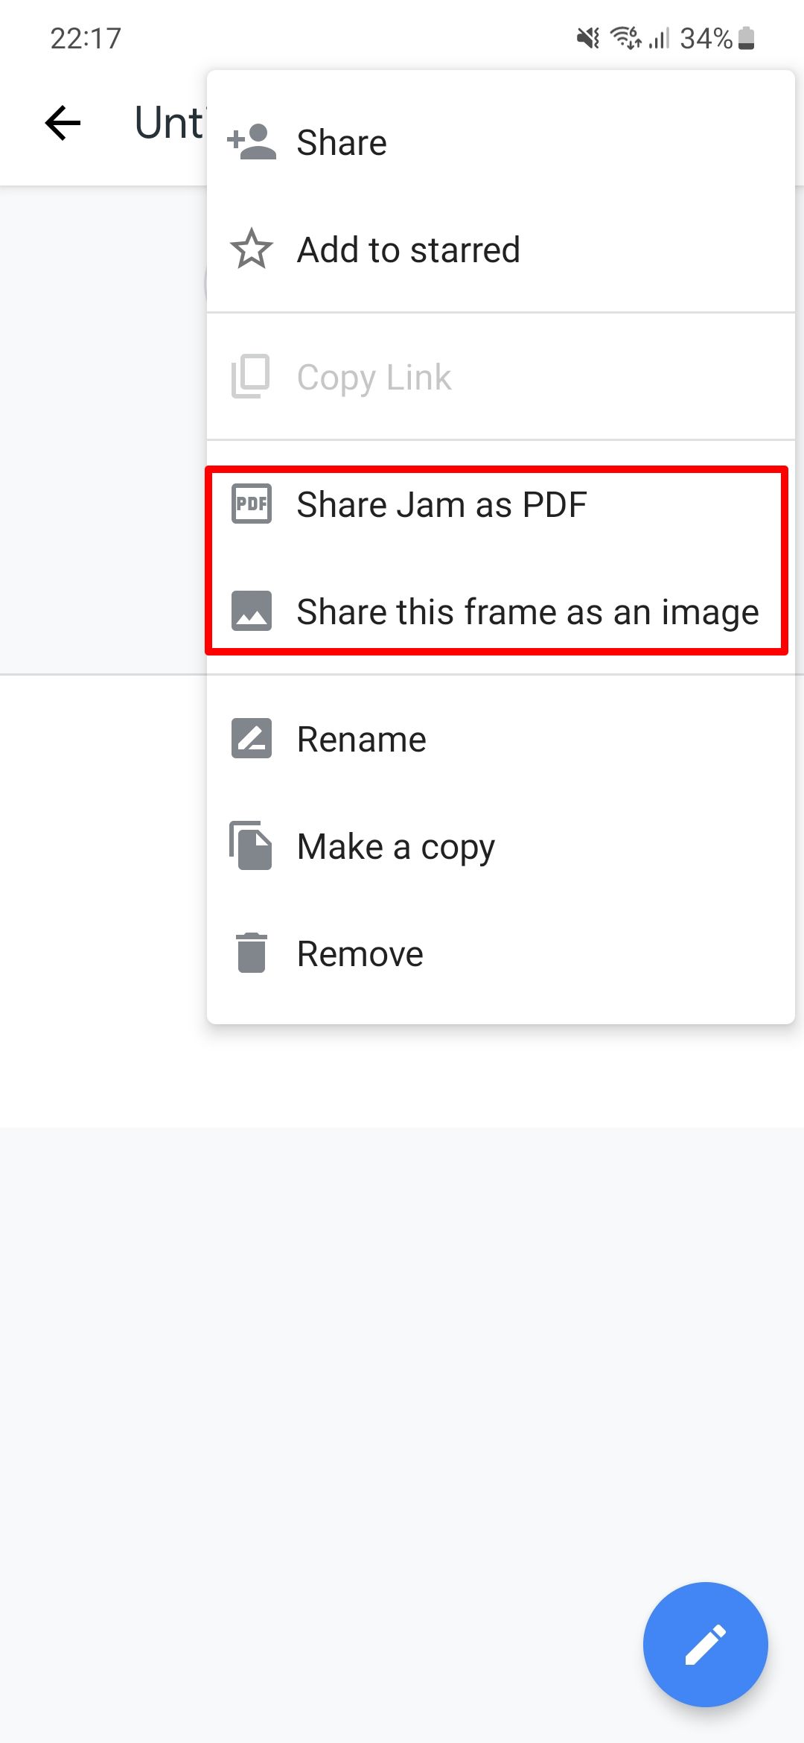Image resolution: width=804 pixels, height=1743 pixels.
Task: Click the image icon beside Share this frame
Action: pos(252,612)
